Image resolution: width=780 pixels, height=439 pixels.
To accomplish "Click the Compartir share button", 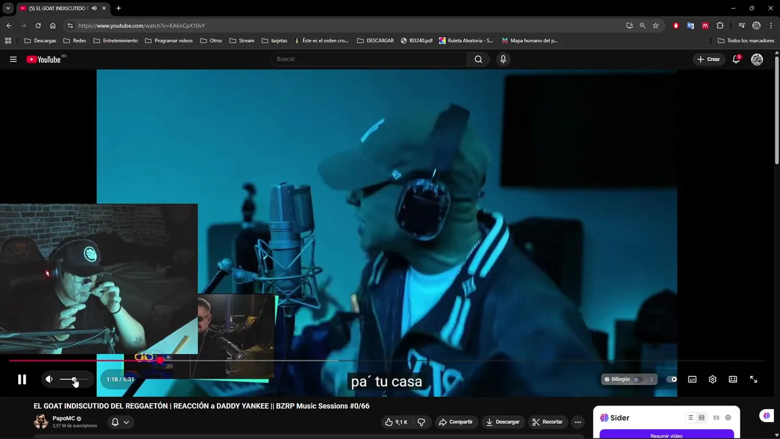I will pos(456,422).
